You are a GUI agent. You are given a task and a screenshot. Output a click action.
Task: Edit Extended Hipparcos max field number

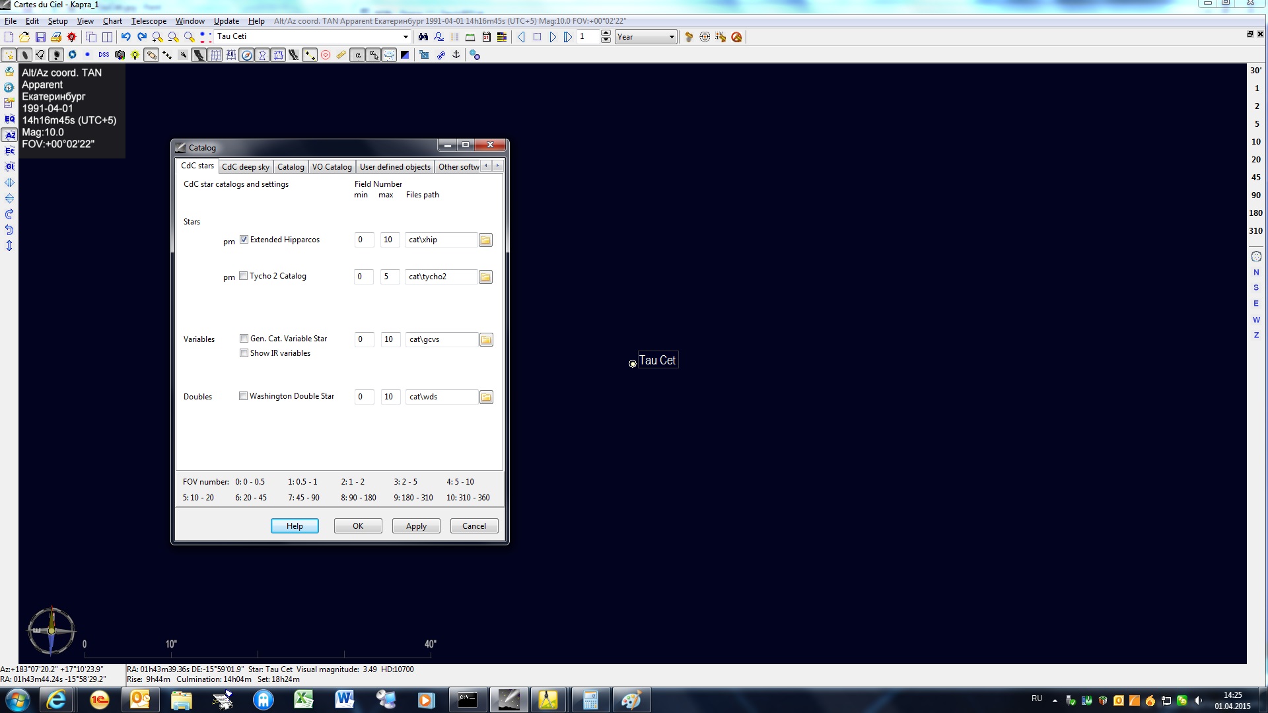pyautogui.click(x=390, y=240)
